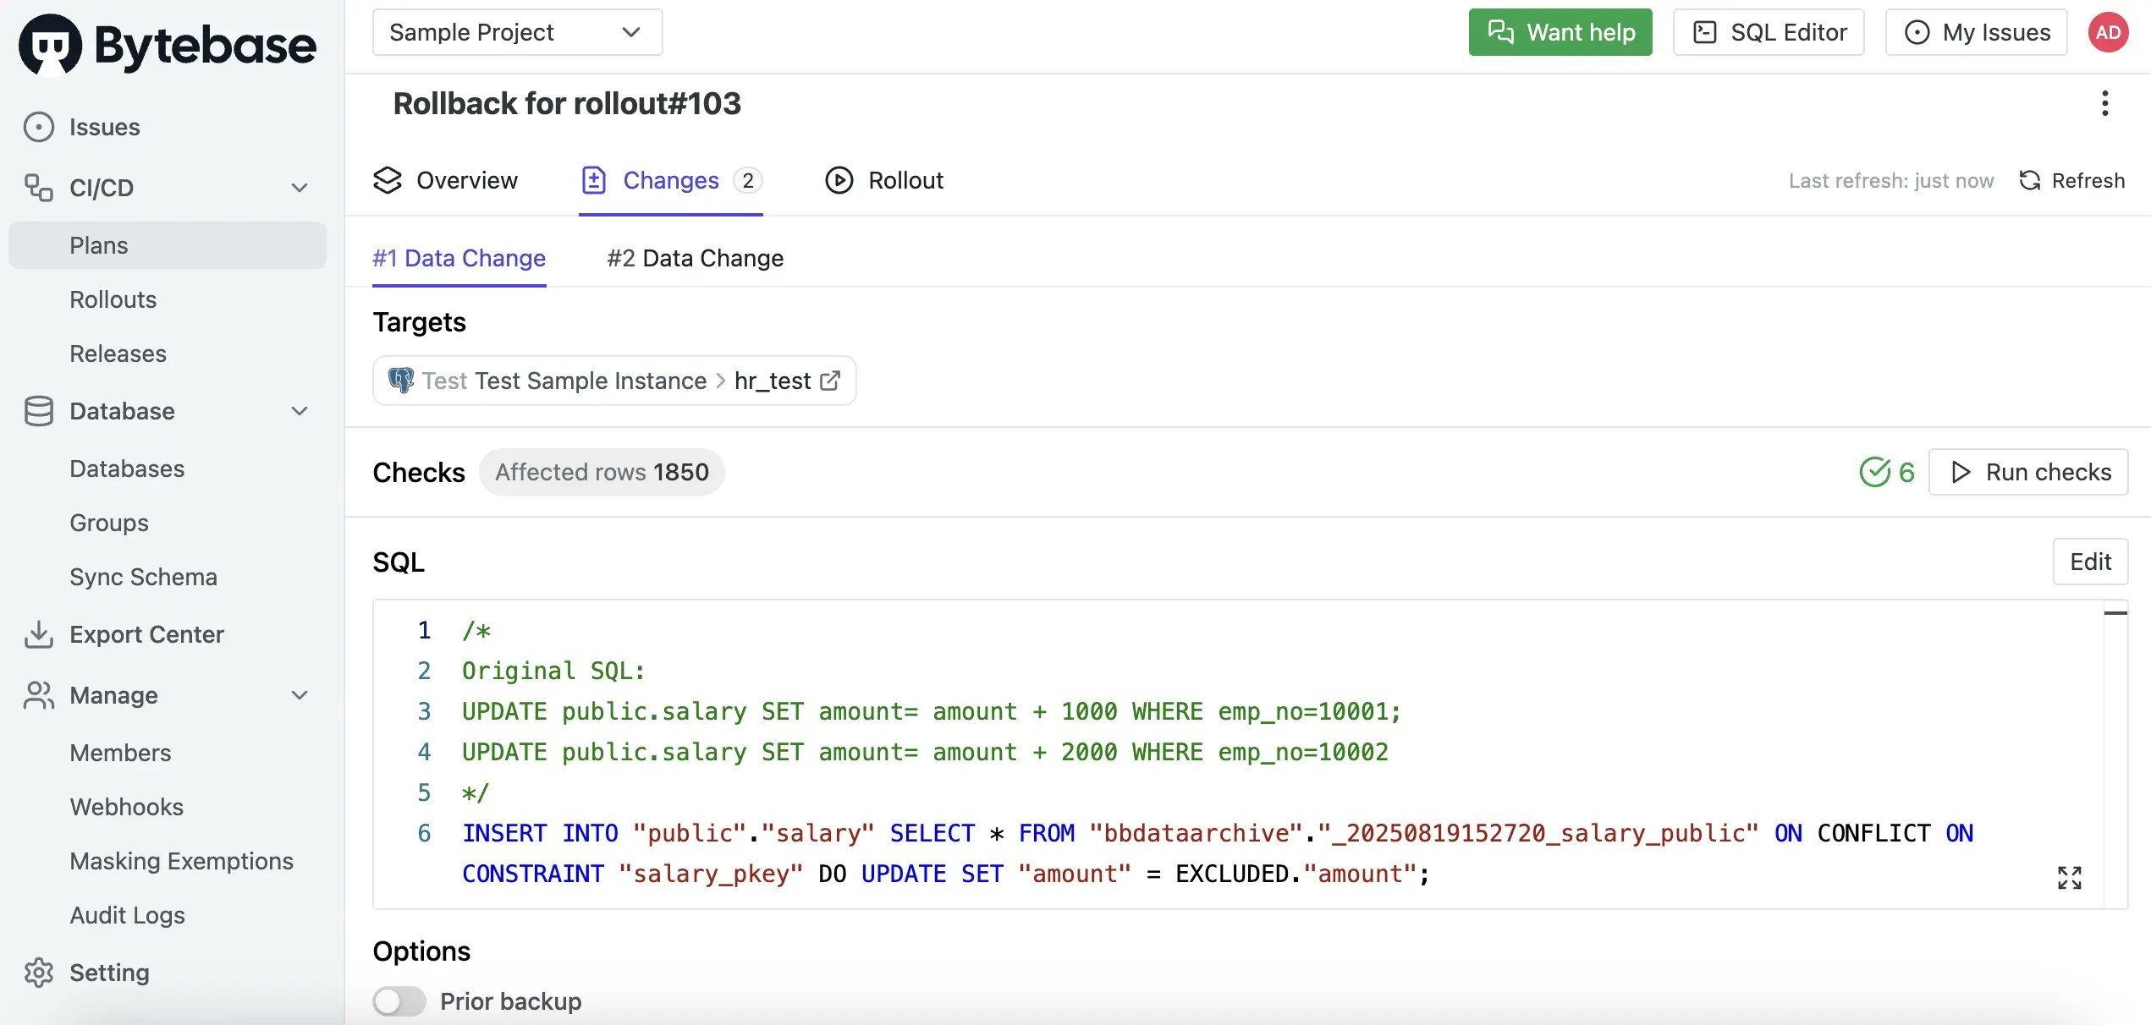Click the Run checks button
This screenshot has width=2151, height=1025.
click(2027, 472)
